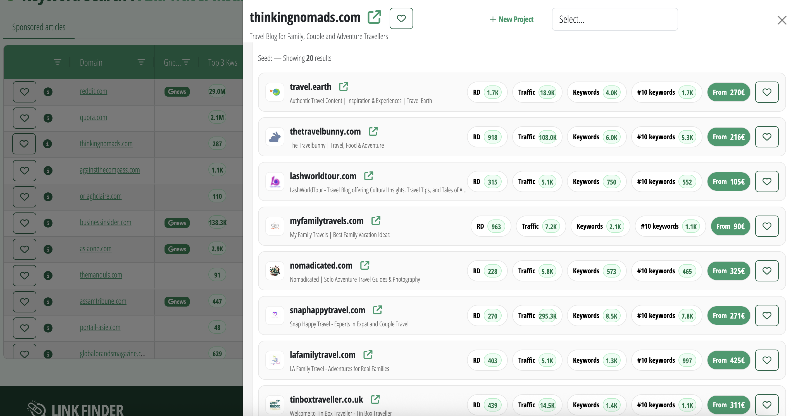791x416 pixels.
Task: Favorite the themanduls.com table row
Action: point(25,275)
